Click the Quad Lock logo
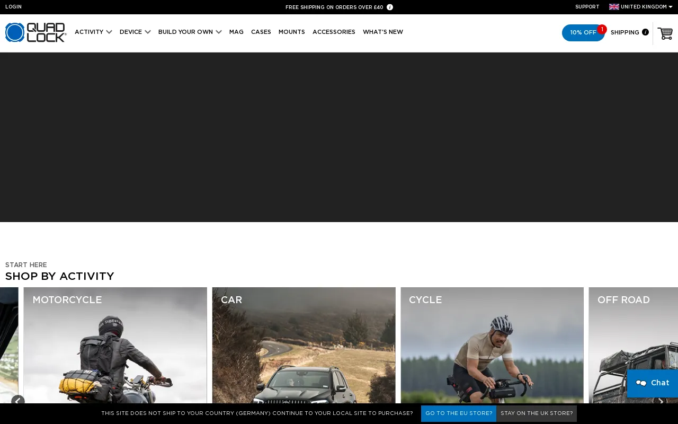678x424 pixels. [35, 32]
